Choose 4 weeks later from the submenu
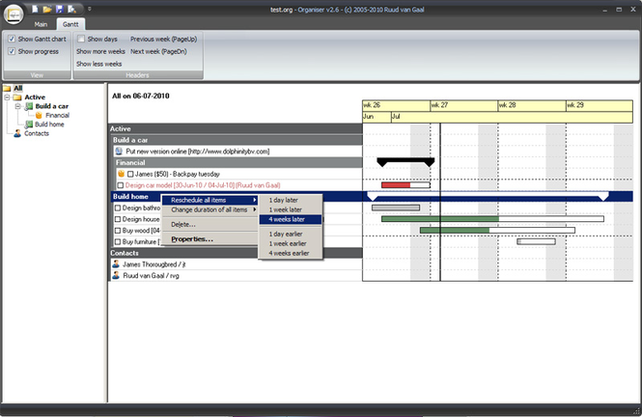Screen dimensions: 642x417 (x=289, y=219)
